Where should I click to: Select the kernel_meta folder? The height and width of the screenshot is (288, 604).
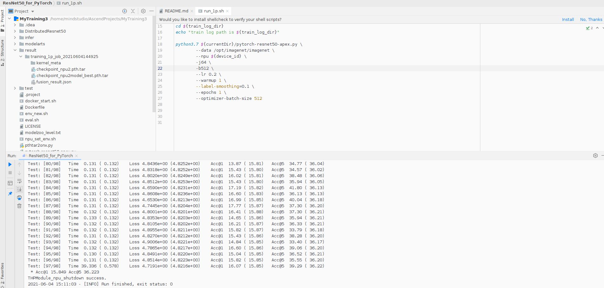coord(48,63)
